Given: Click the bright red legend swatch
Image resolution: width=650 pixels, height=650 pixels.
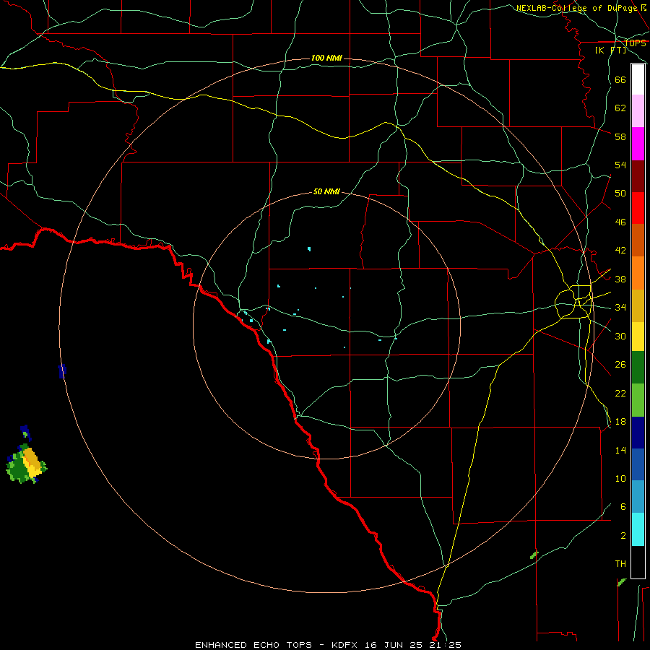Looking at the screenshot, I should tap(638, 208).
